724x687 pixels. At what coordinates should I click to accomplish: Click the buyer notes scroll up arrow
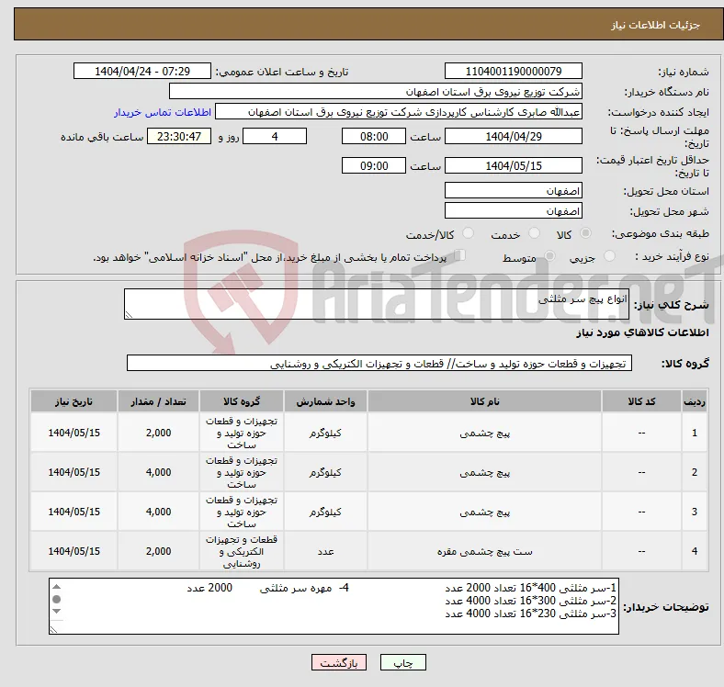[x=56, y=587]
